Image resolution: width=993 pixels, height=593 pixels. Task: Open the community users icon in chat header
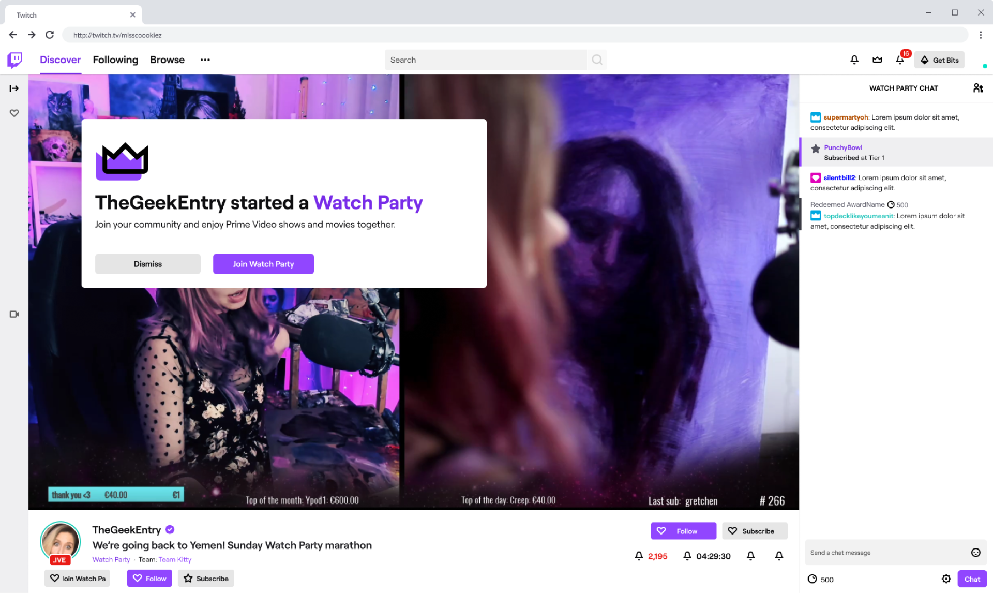point(977,88)
